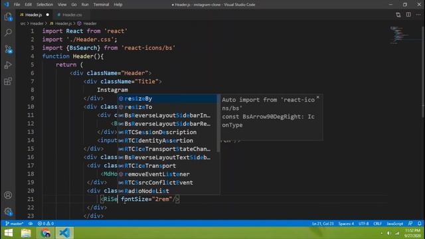Screen dimensions: 425x239
Task: Open the File menu
Action: click(17, 5)
